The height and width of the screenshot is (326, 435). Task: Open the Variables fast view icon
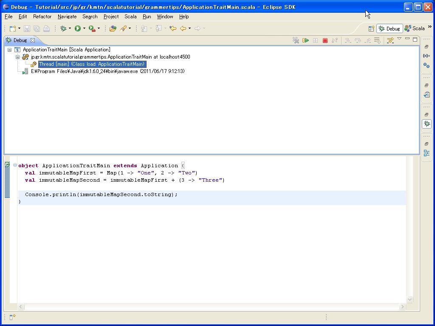(427, 56)
